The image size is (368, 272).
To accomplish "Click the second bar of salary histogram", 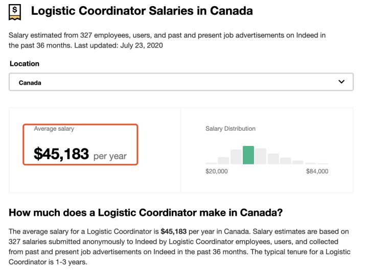I will (x=223, y=160).
